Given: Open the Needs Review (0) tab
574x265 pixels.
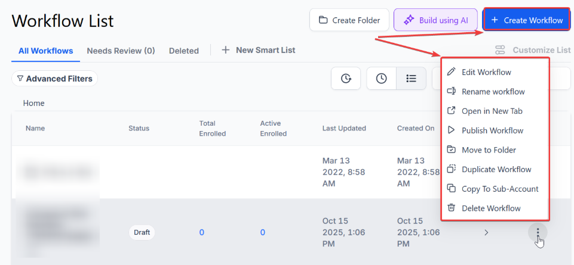Looking at the screenshot, I should click(x=121, y=51).
